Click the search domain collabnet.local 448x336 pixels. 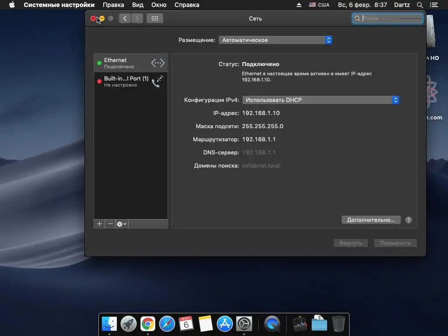[261, 166]
